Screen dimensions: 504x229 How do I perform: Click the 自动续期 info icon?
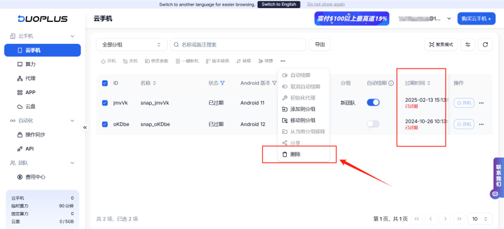point(391,83)
